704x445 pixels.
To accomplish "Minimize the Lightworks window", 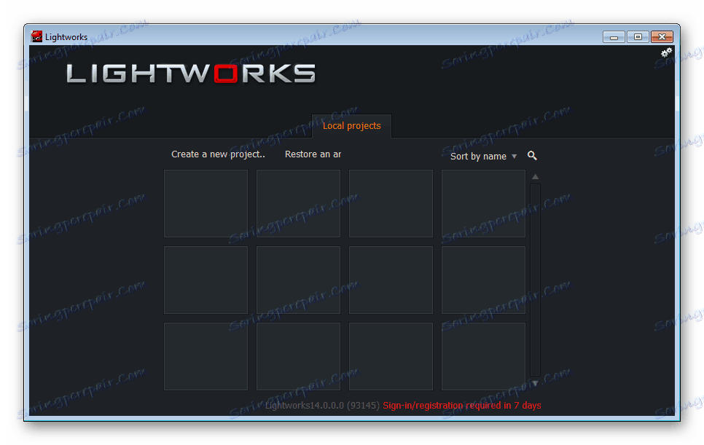I will pos(614,37).
